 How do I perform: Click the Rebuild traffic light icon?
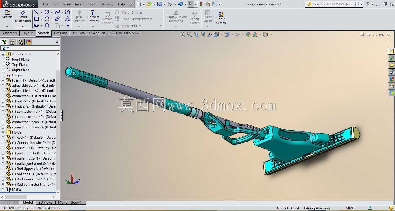tap(201, 4)
